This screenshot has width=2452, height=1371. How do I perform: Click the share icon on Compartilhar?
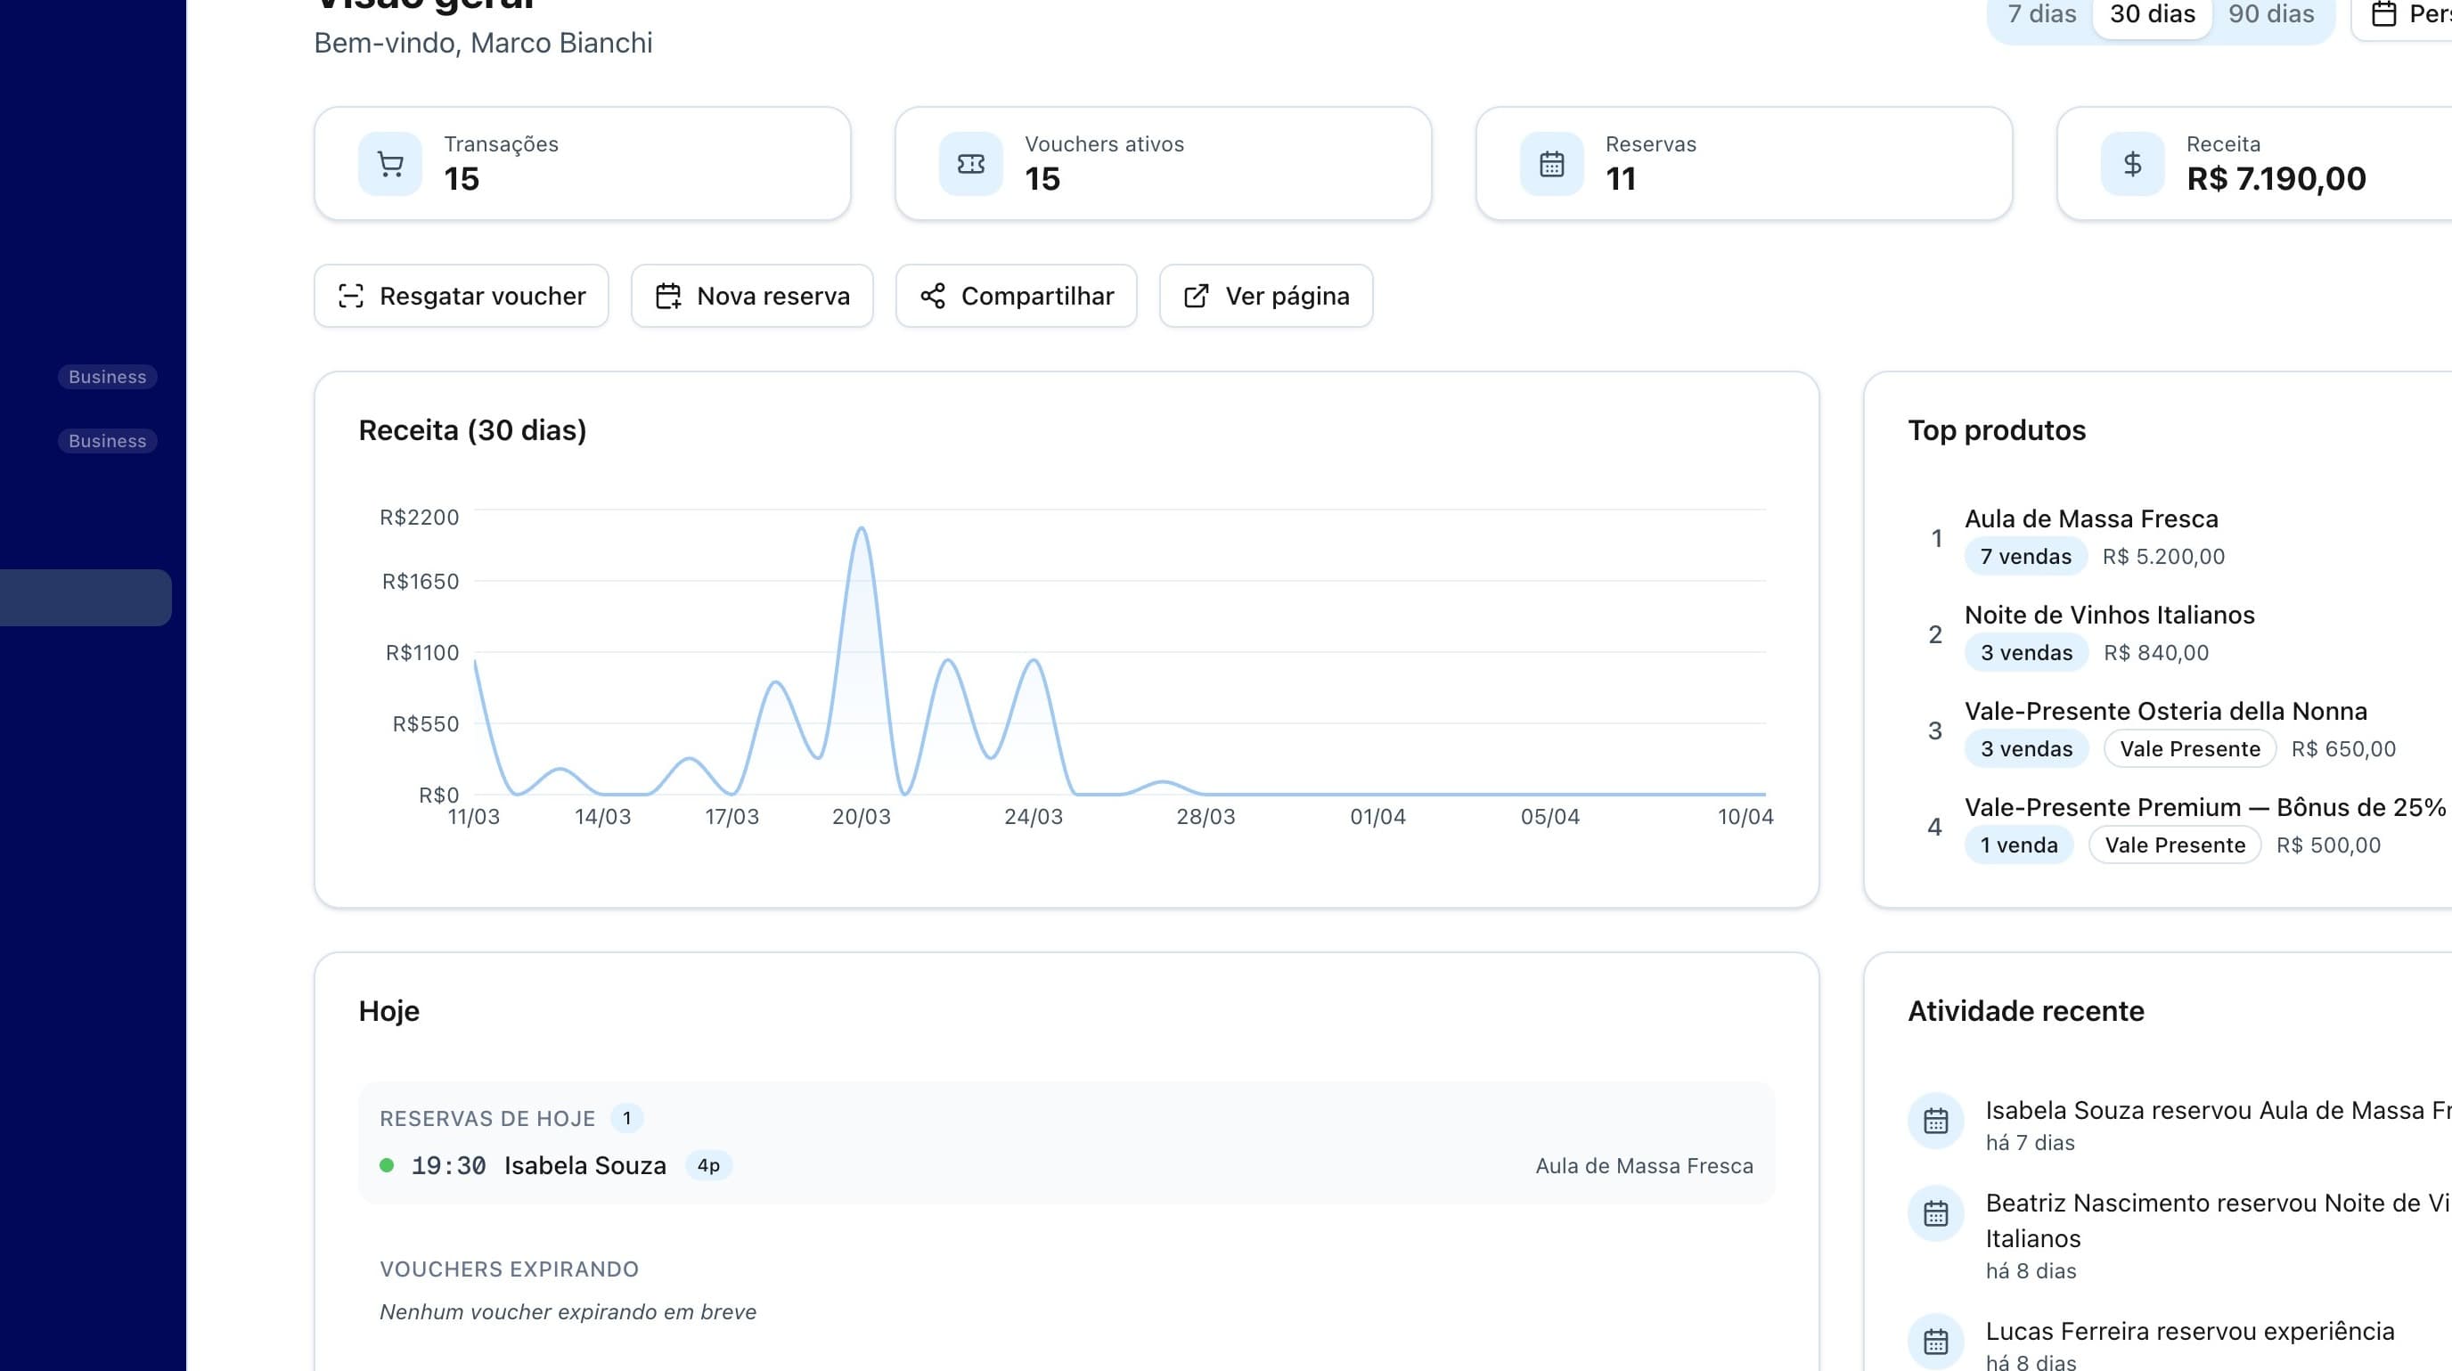click(x=933, y=296)
